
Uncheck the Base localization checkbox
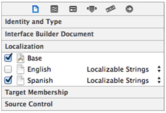point(8,58)
